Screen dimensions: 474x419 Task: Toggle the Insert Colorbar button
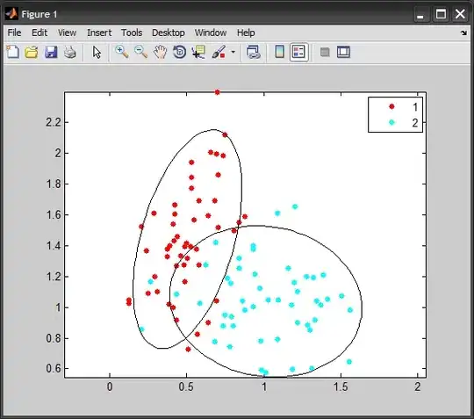(280, 52)
